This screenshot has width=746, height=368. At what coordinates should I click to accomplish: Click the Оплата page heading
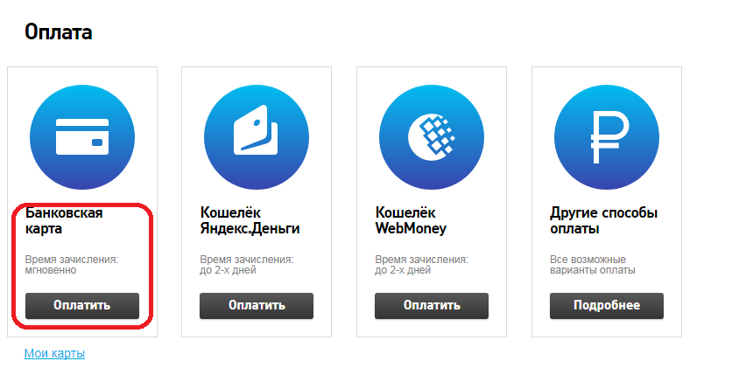point(59,32)
